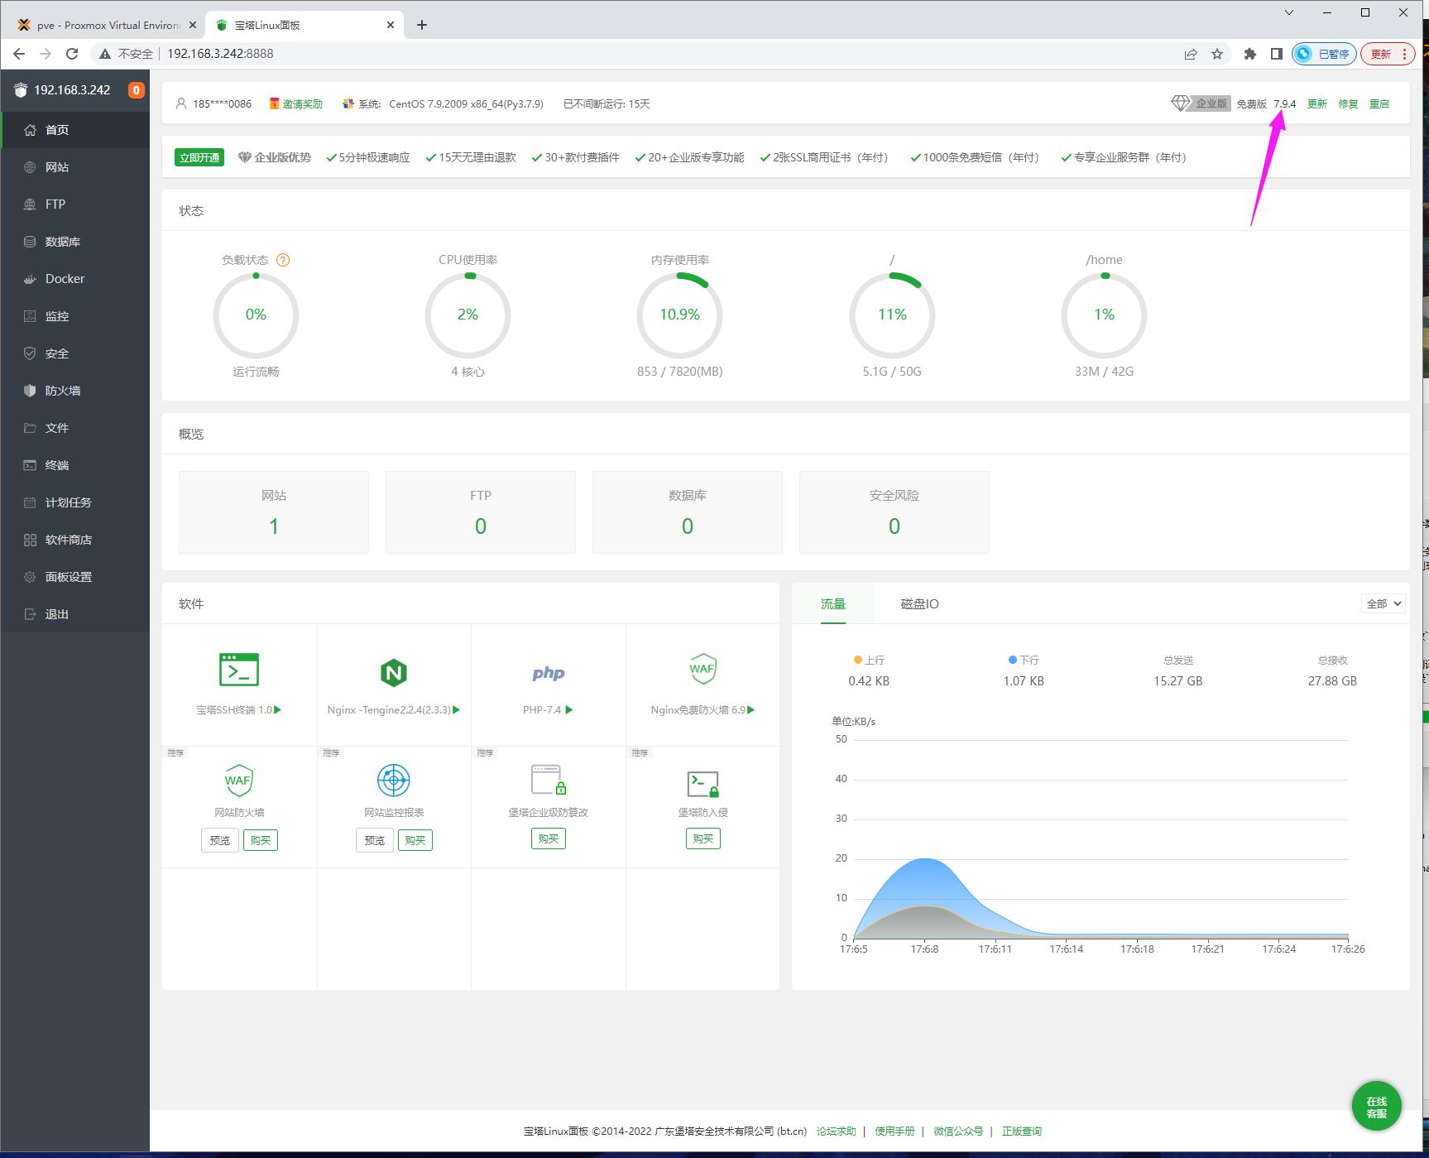Click the / disk 11% gauge
Screen dimensions: 1429x1158
tap(892, 315)
